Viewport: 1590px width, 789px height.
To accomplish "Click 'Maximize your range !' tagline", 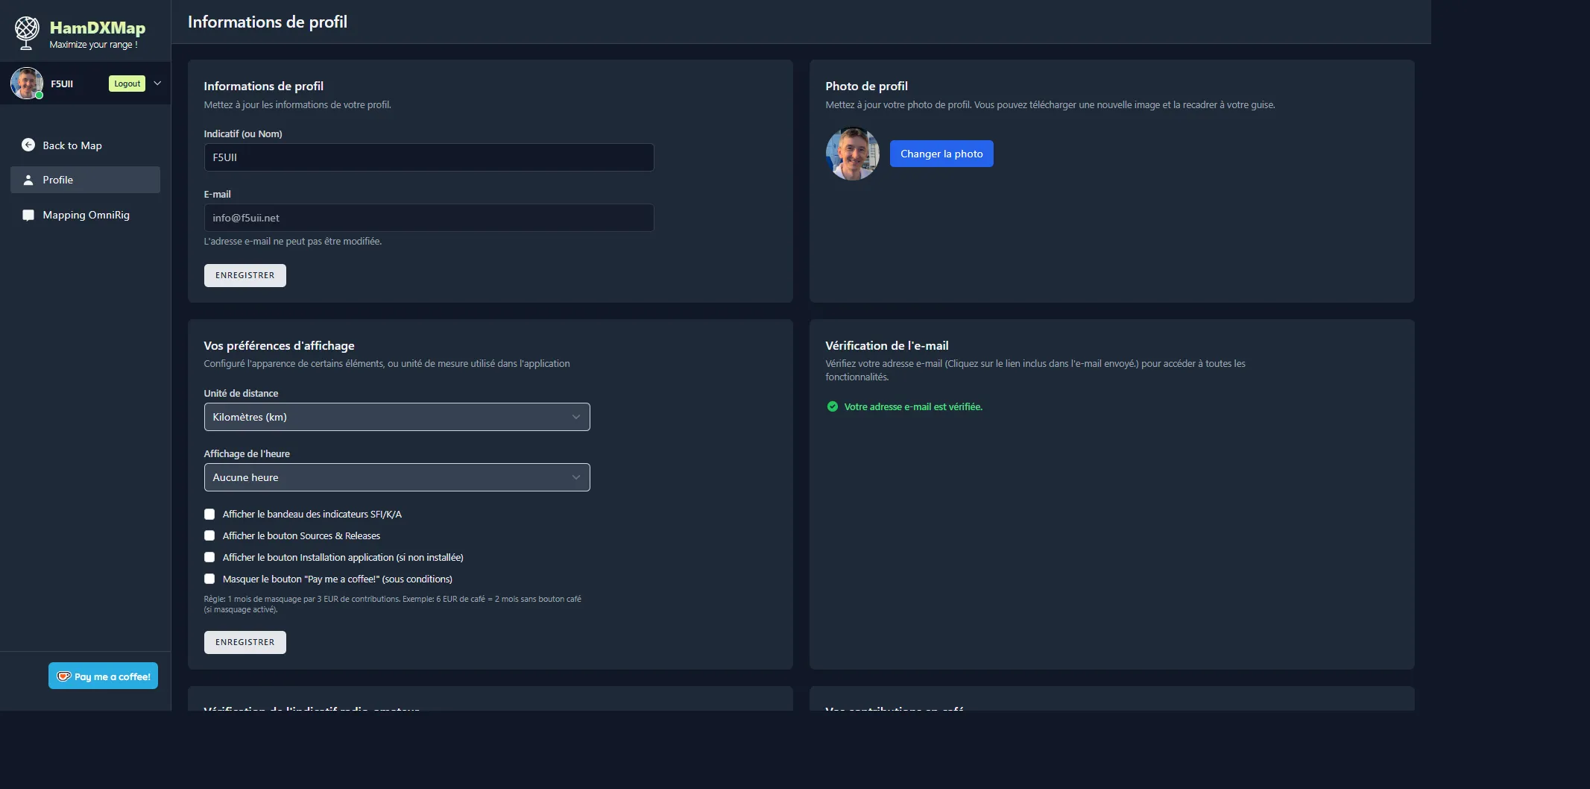I will coord(93,45).
